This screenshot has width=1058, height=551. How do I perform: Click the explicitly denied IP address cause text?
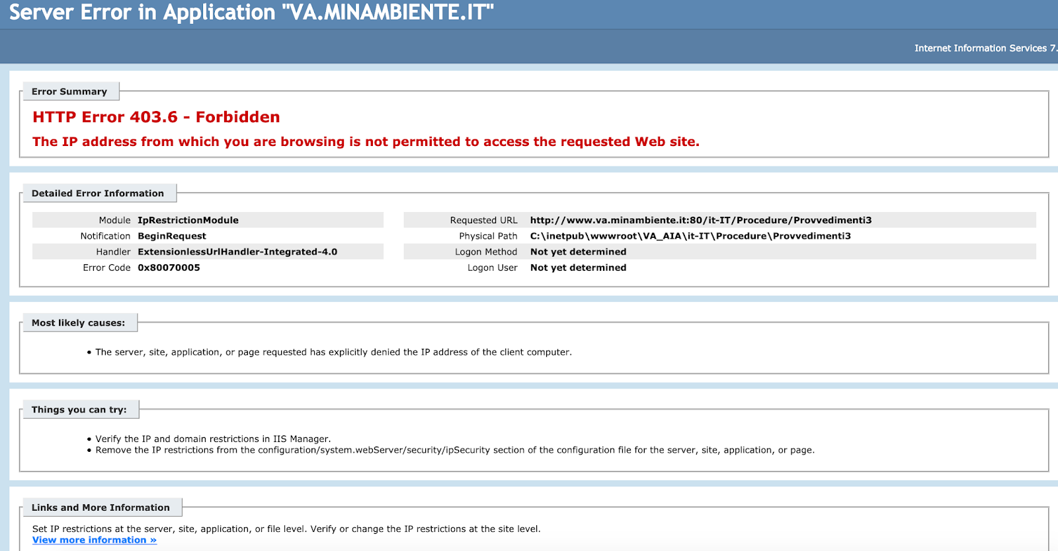(333, 352)
